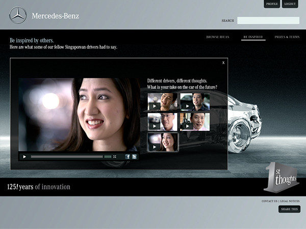The height and width of the screenshot is (229, 306).
Task: Open the Profile page
Action: pos(272,4)
